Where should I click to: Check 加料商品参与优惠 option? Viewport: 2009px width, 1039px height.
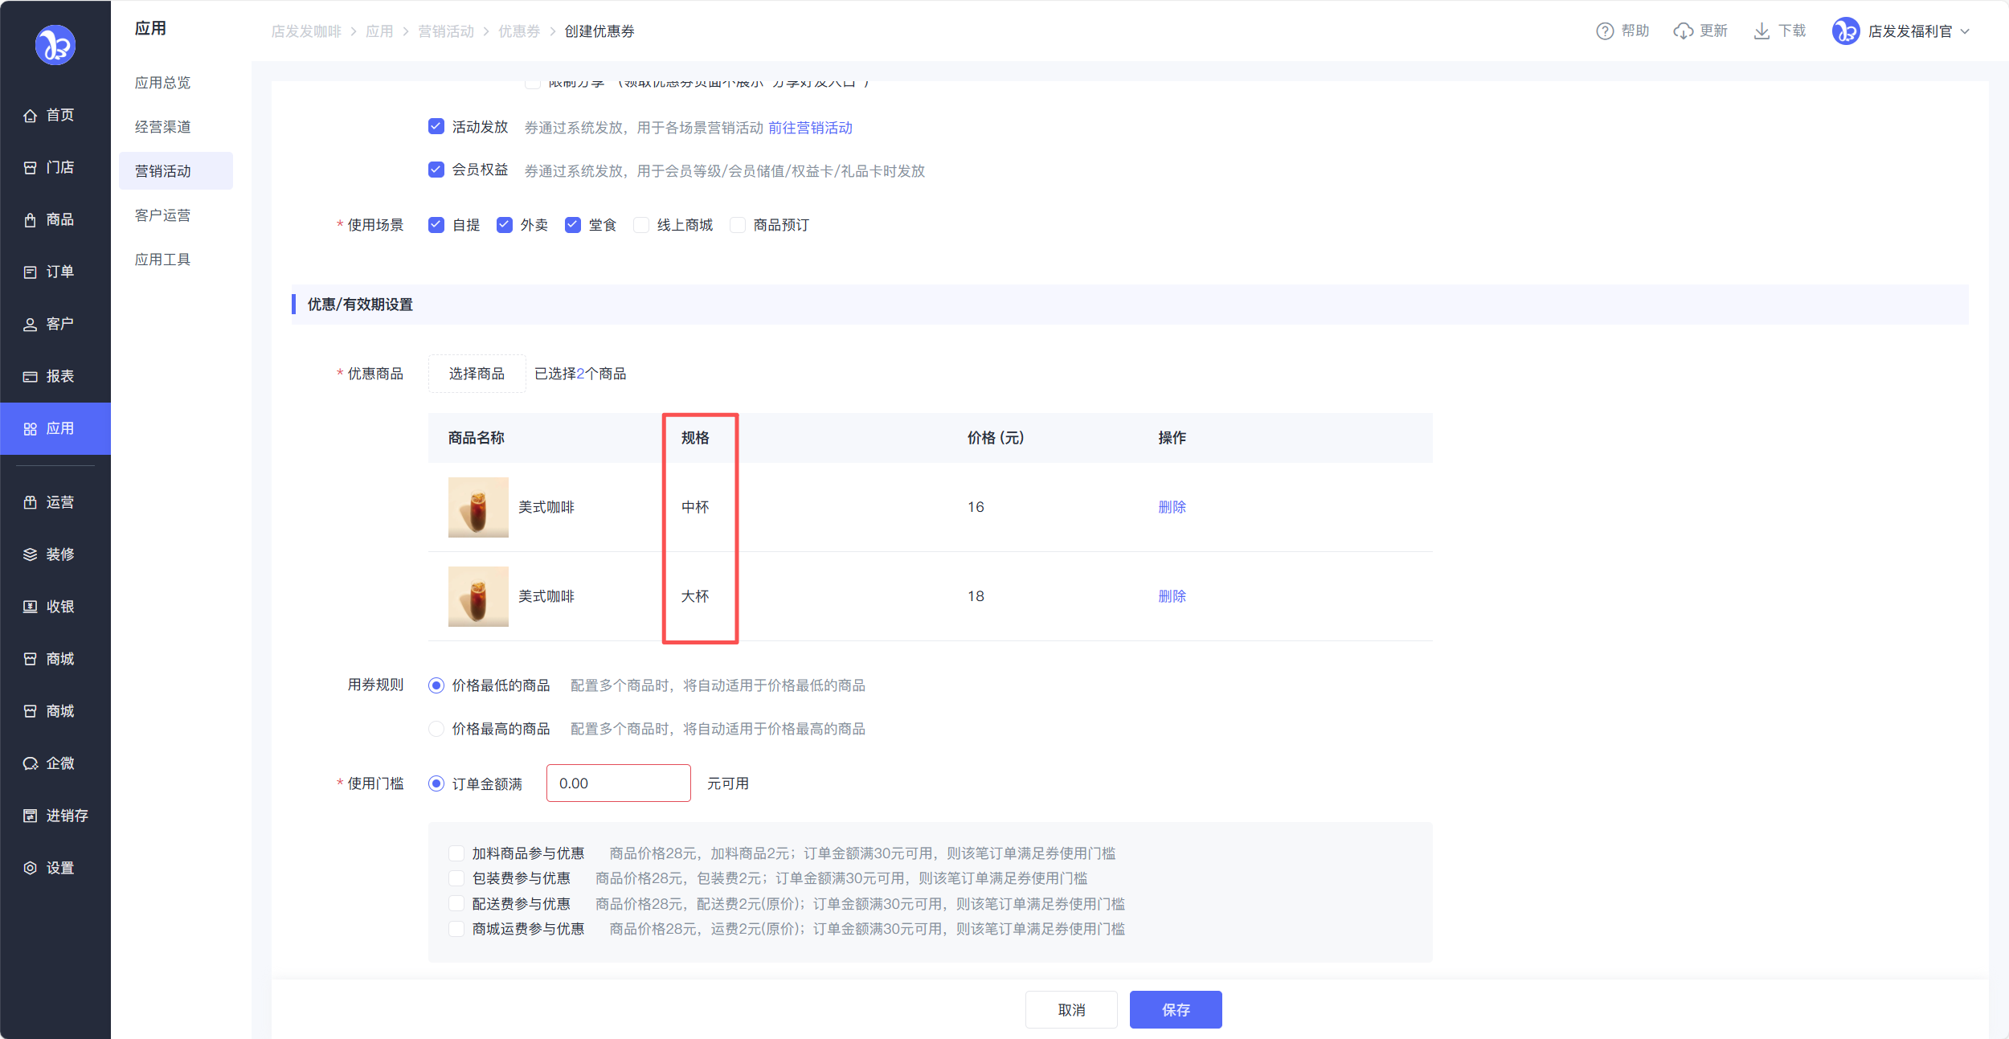[x=456, y=853]
